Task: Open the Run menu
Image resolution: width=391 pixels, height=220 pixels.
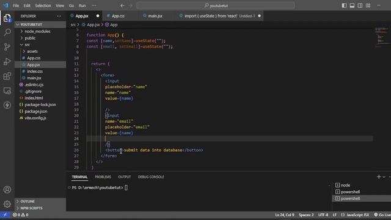Action: tap(82, 5)
